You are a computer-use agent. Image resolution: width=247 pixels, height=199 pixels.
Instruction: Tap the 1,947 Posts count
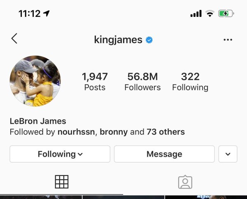pos(95,81)
